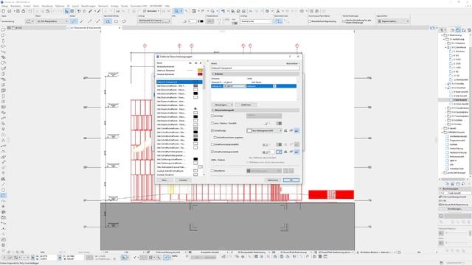472x265 pixels.
Task: Open the Fenster menu
Action: click(x=125, y=6)
